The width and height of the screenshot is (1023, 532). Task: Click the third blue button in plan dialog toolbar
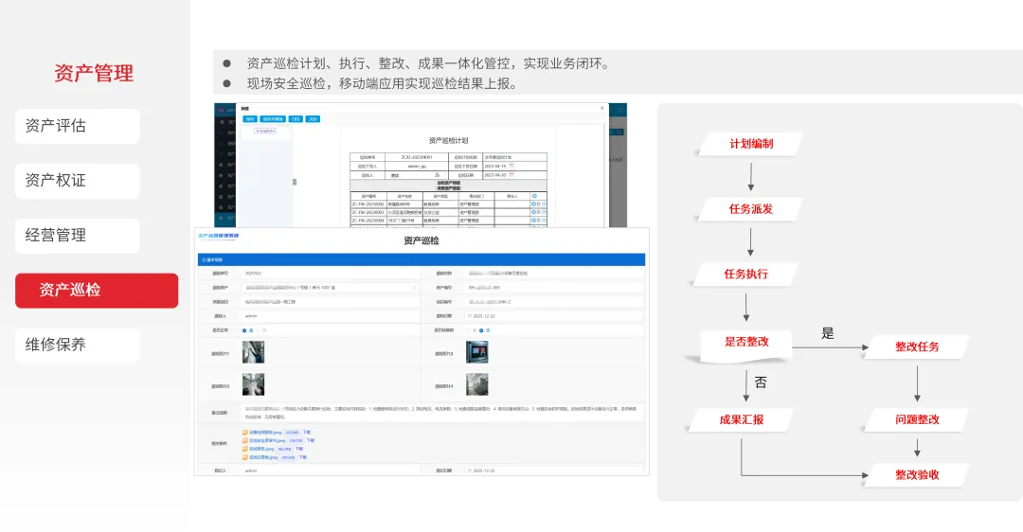point(296,119)
